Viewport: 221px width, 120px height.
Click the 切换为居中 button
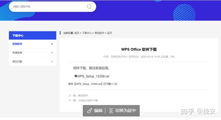pyautogui.click(x=122, y=111)
